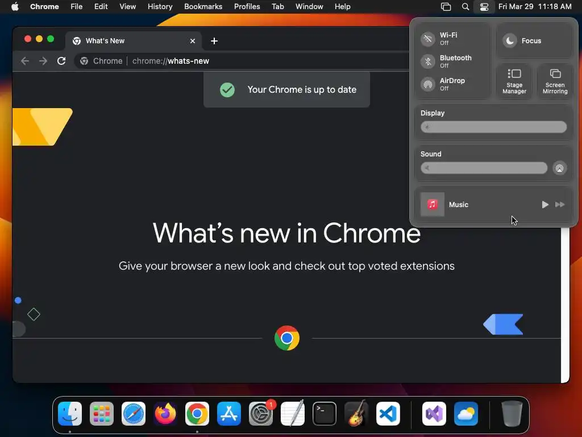Open Visual Studio from the Dock
The height and width of the screenshot is (437, 582).
434,414
